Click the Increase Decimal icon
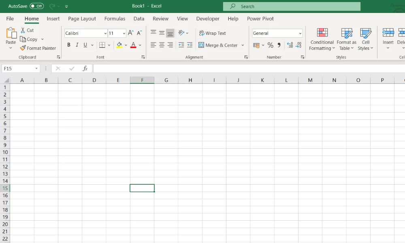 290,45
